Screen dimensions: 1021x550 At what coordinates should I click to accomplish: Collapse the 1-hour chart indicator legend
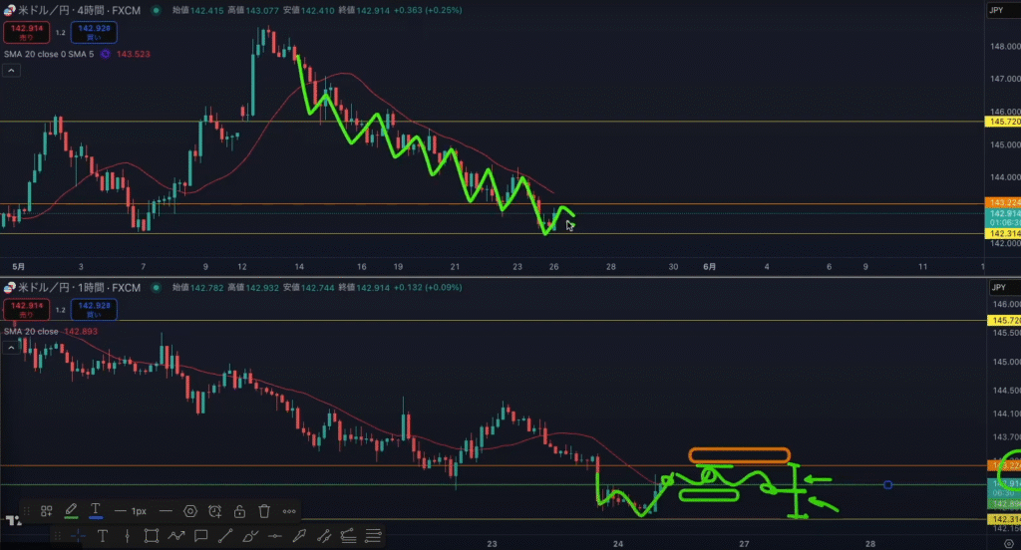point(11,348)
